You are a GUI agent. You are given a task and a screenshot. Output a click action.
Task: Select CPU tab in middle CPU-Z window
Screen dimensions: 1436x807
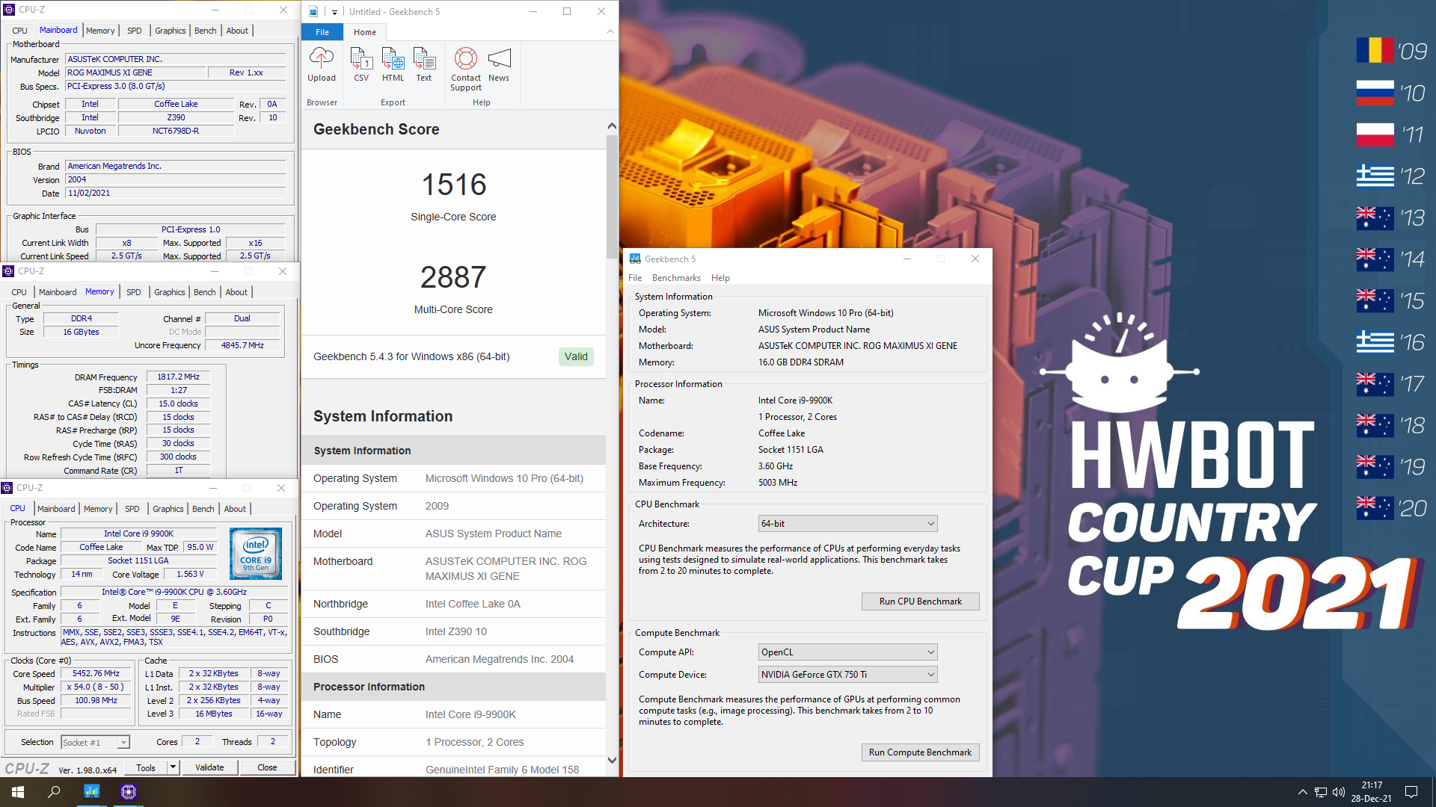19,292
